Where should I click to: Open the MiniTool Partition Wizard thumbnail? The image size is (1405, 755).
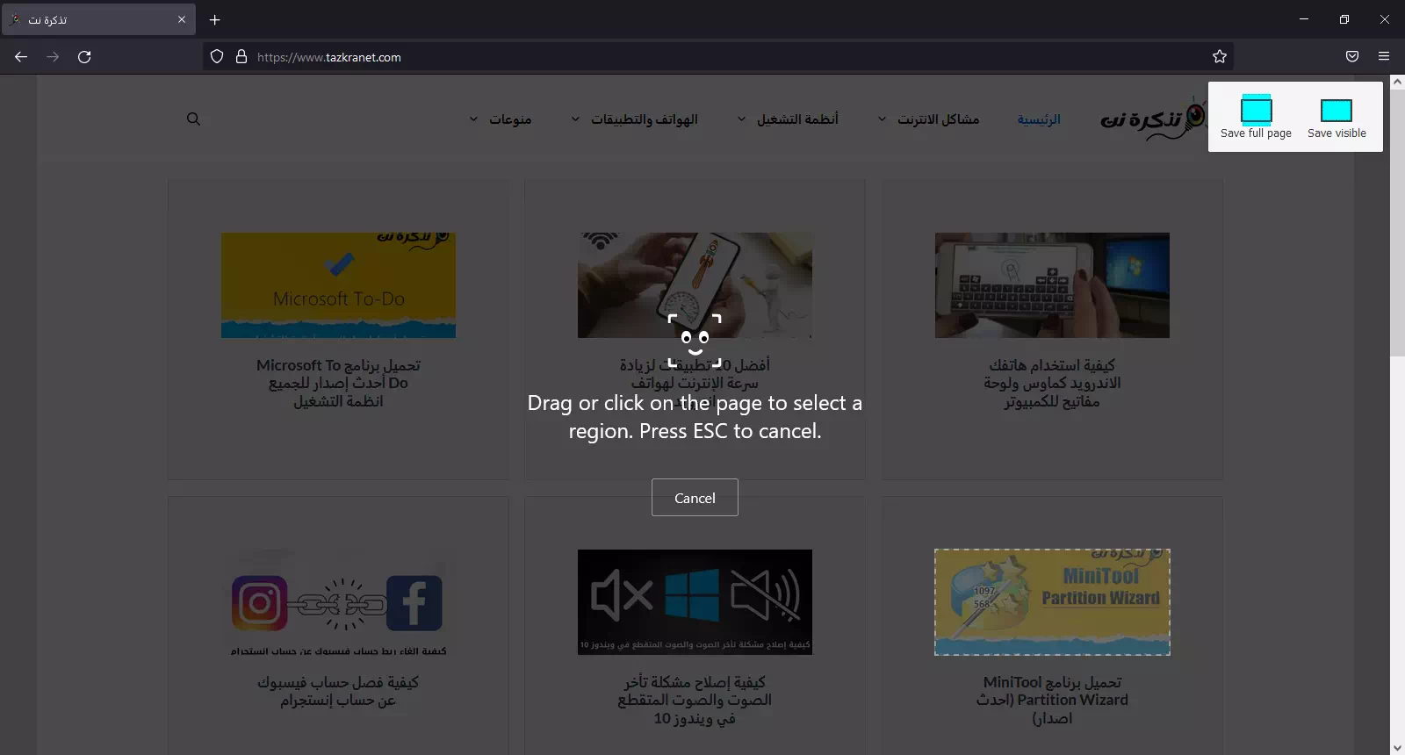coord(1052,602)
